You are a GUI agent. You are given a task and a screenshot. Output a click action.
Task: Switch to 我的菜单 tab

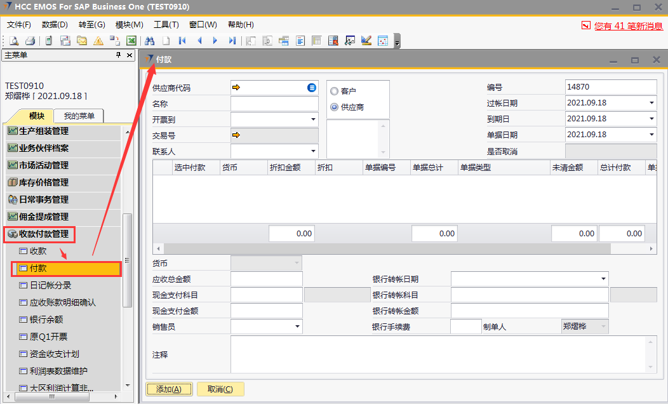tap(79, 116)
